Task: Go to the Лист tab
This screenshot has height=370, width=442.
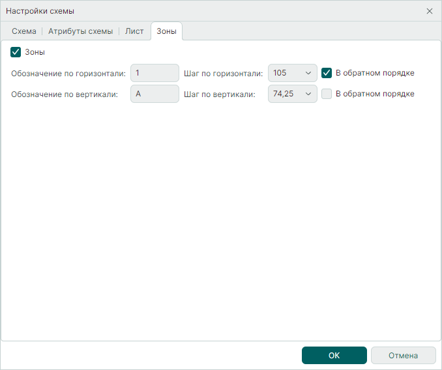Action: [134, 31]
